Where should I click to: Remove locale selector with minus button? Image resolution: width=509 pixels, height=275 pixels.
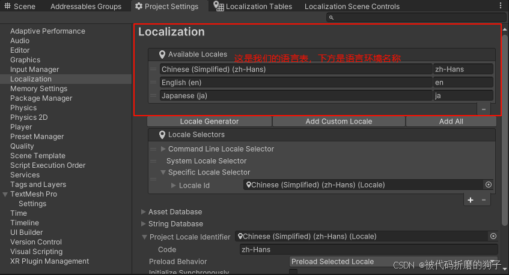coord(484,200)
